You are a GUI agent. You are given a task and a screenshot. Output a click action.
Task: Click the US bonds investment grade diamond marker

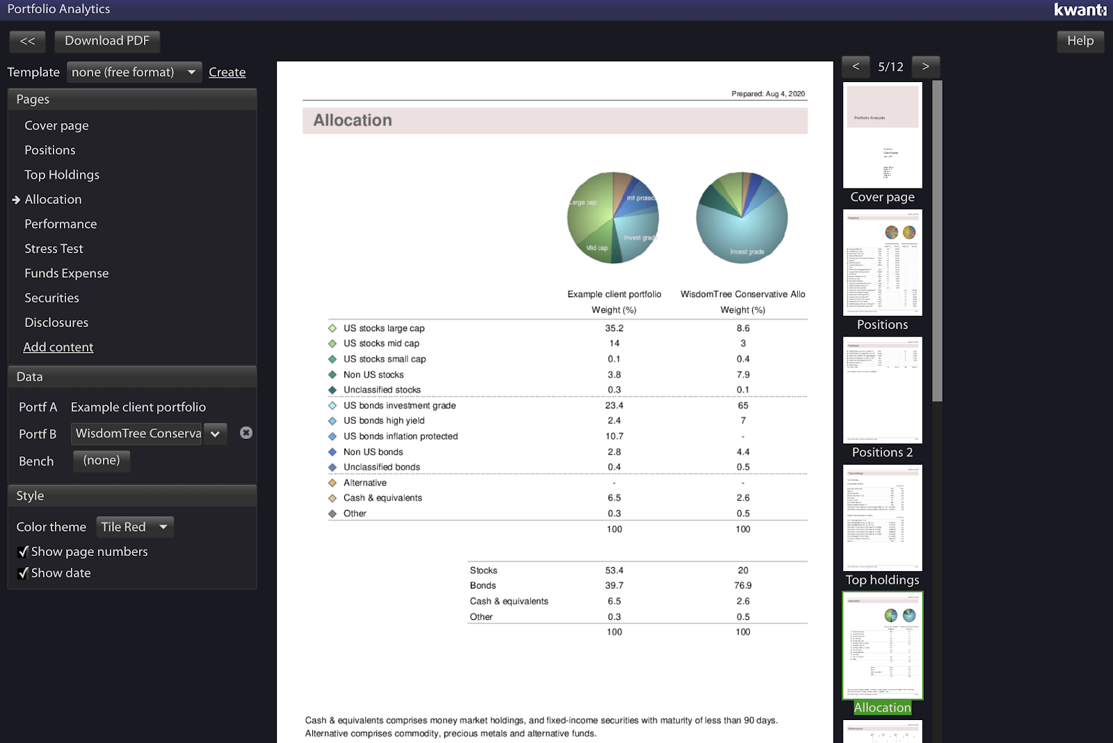(333, 406)
